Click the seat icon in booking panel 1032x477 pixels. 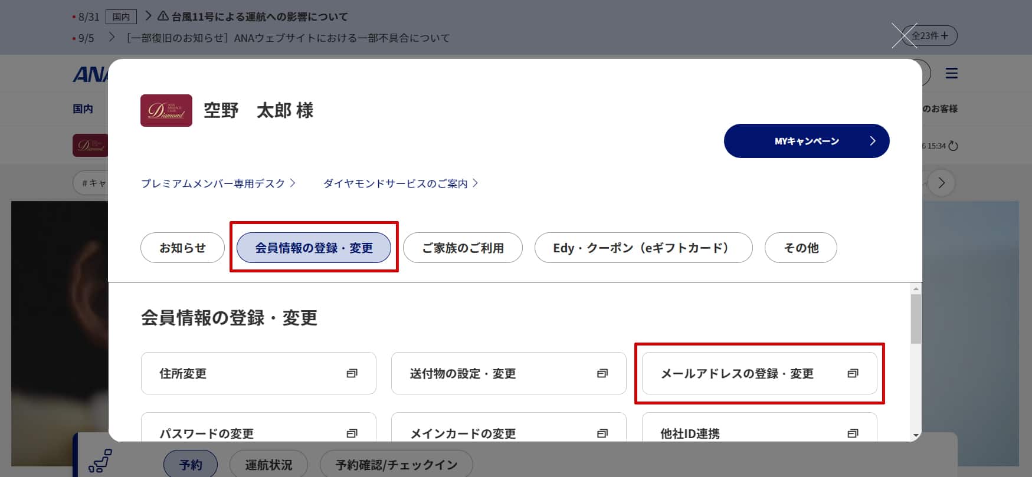pyautogui.click(x=100, y=461)
